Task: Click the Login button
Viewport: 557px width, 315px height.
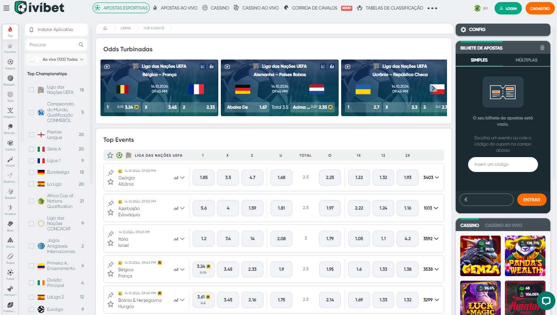Action: pyautogui.click(x=508, y=8)
